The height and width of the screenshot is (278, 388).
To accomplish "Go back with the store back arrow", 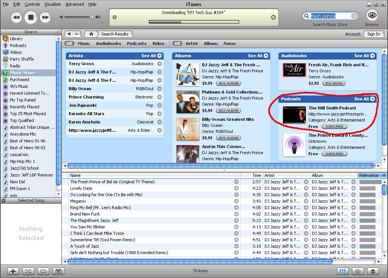I will (x=69, y=34).
